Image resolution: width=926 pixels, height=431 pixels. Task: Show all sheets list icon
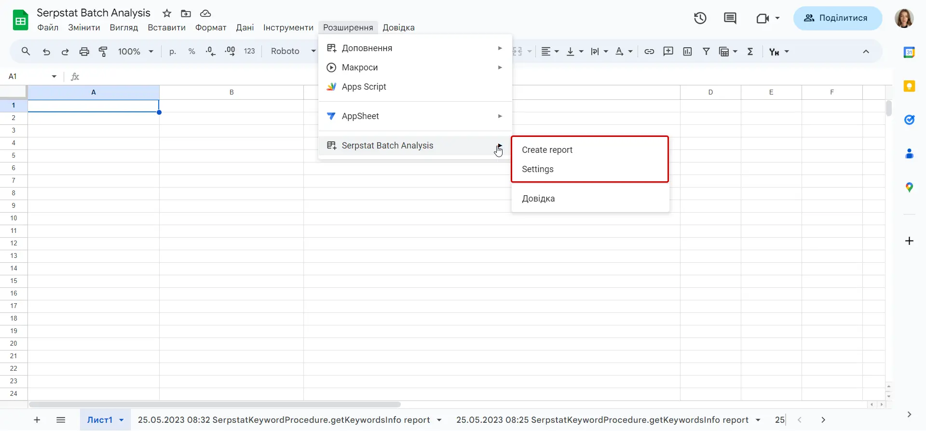(x=61, y=420)
